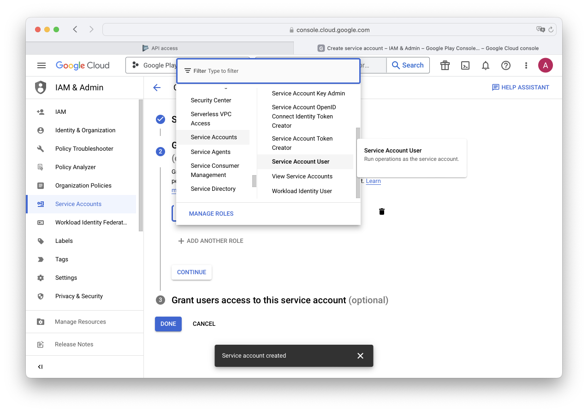Screen dimensions: 588x412
Task: Collapse the sidebar navigation panel
Action: point(40,367)
